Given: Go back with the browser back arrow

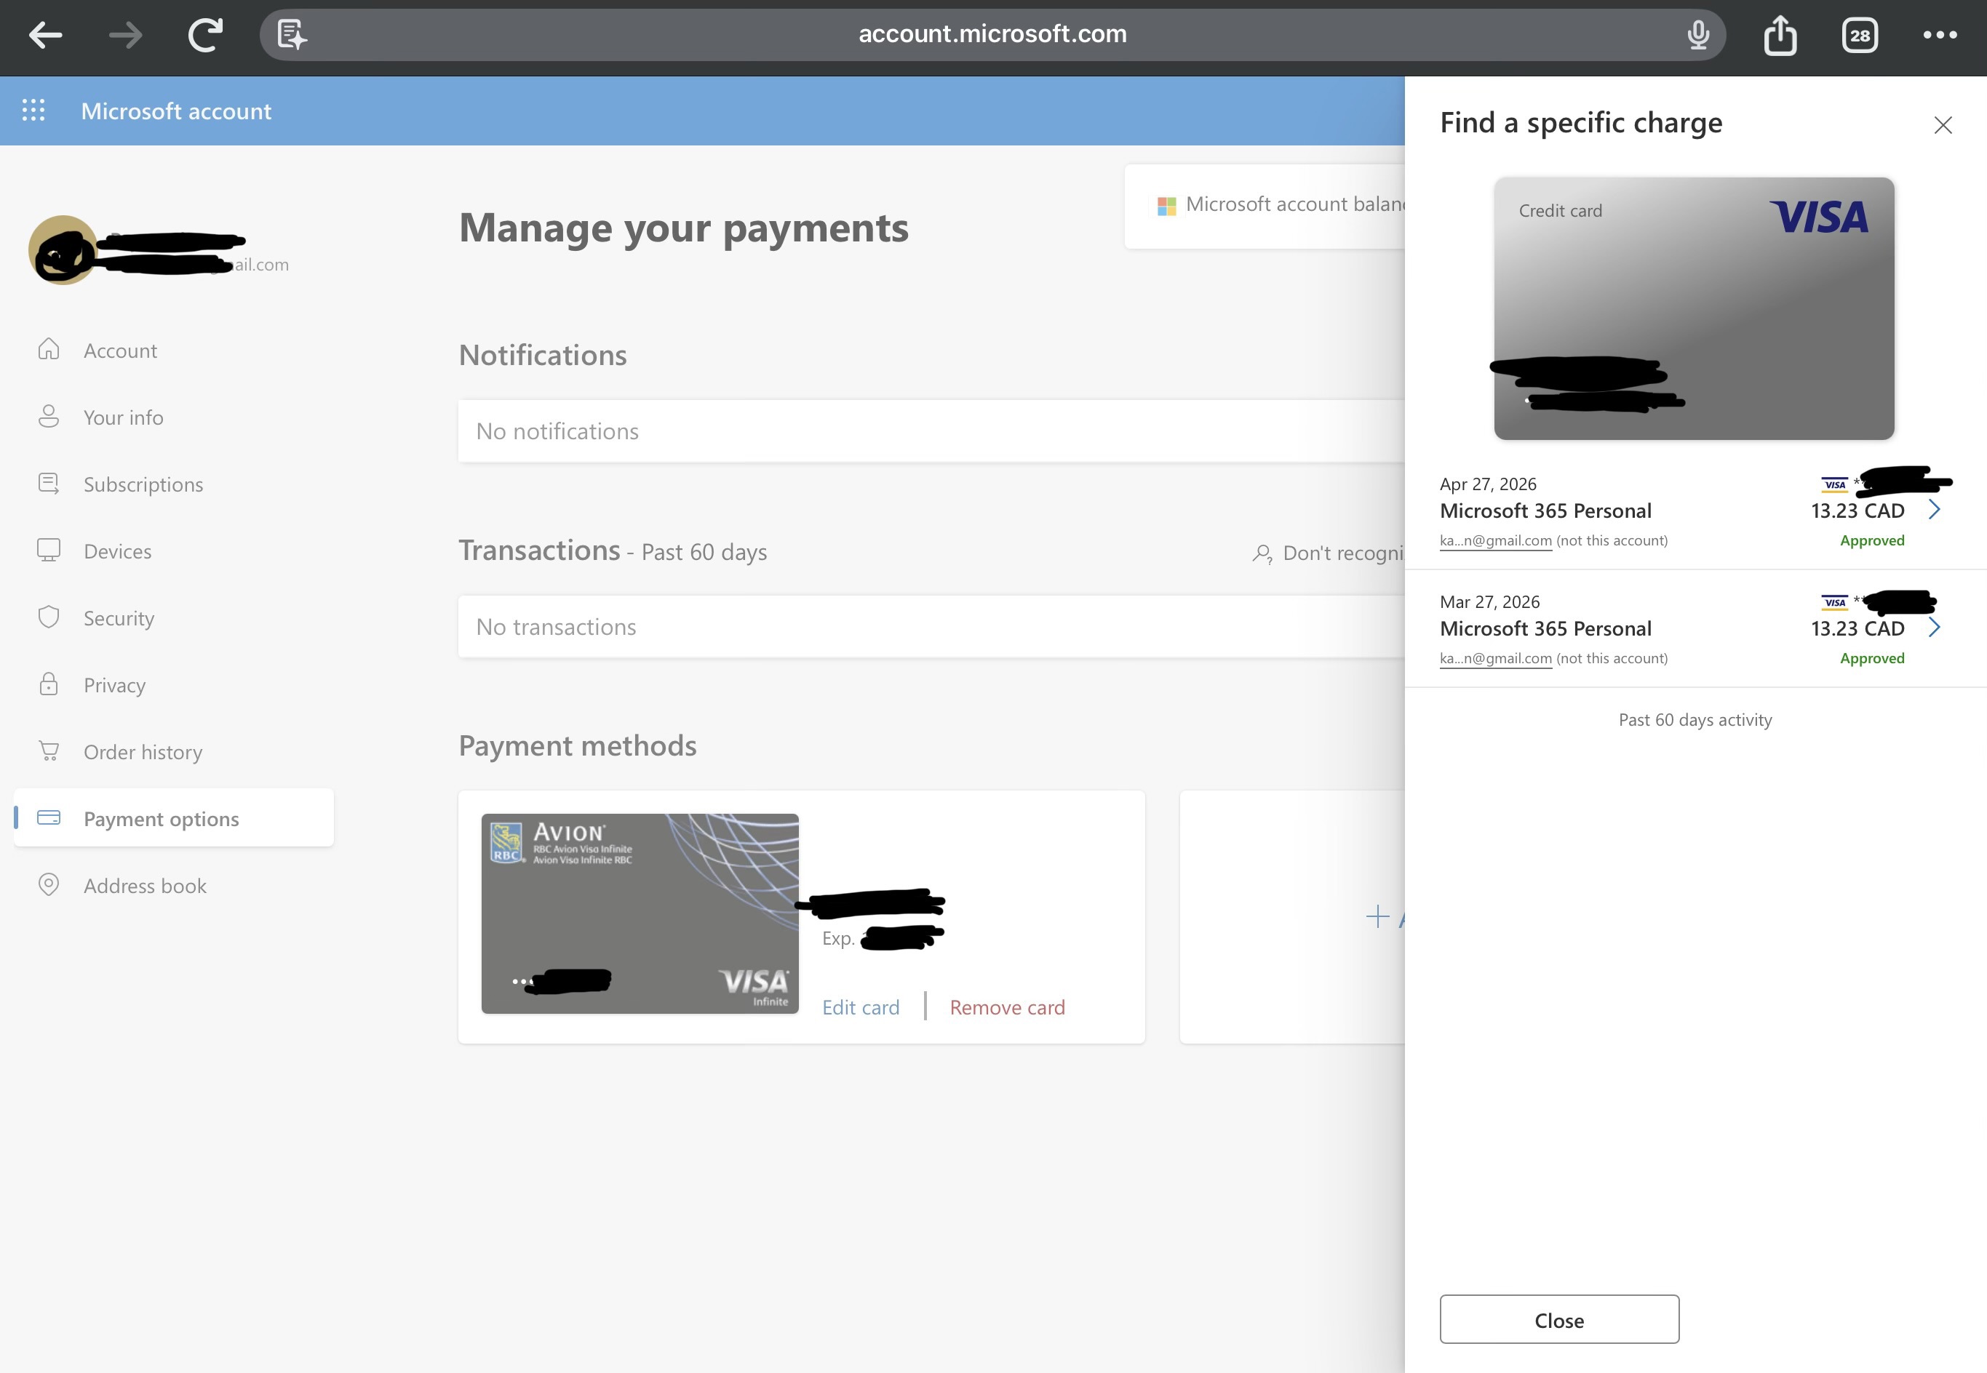Looking at the screenshot, I should [x=46, y=36].
